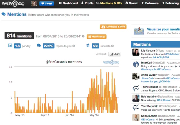Open Bob Watkins's profile name
180x125 pixels.
coord(149,97)
